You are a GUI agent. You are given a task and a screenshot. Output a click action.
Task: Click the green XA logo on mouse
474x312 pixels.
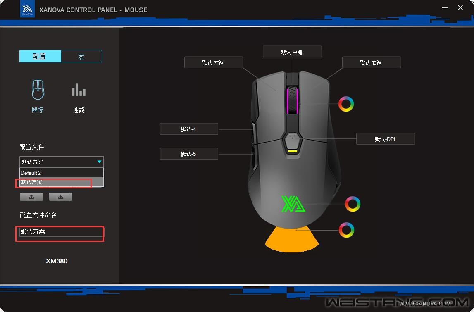293,204
